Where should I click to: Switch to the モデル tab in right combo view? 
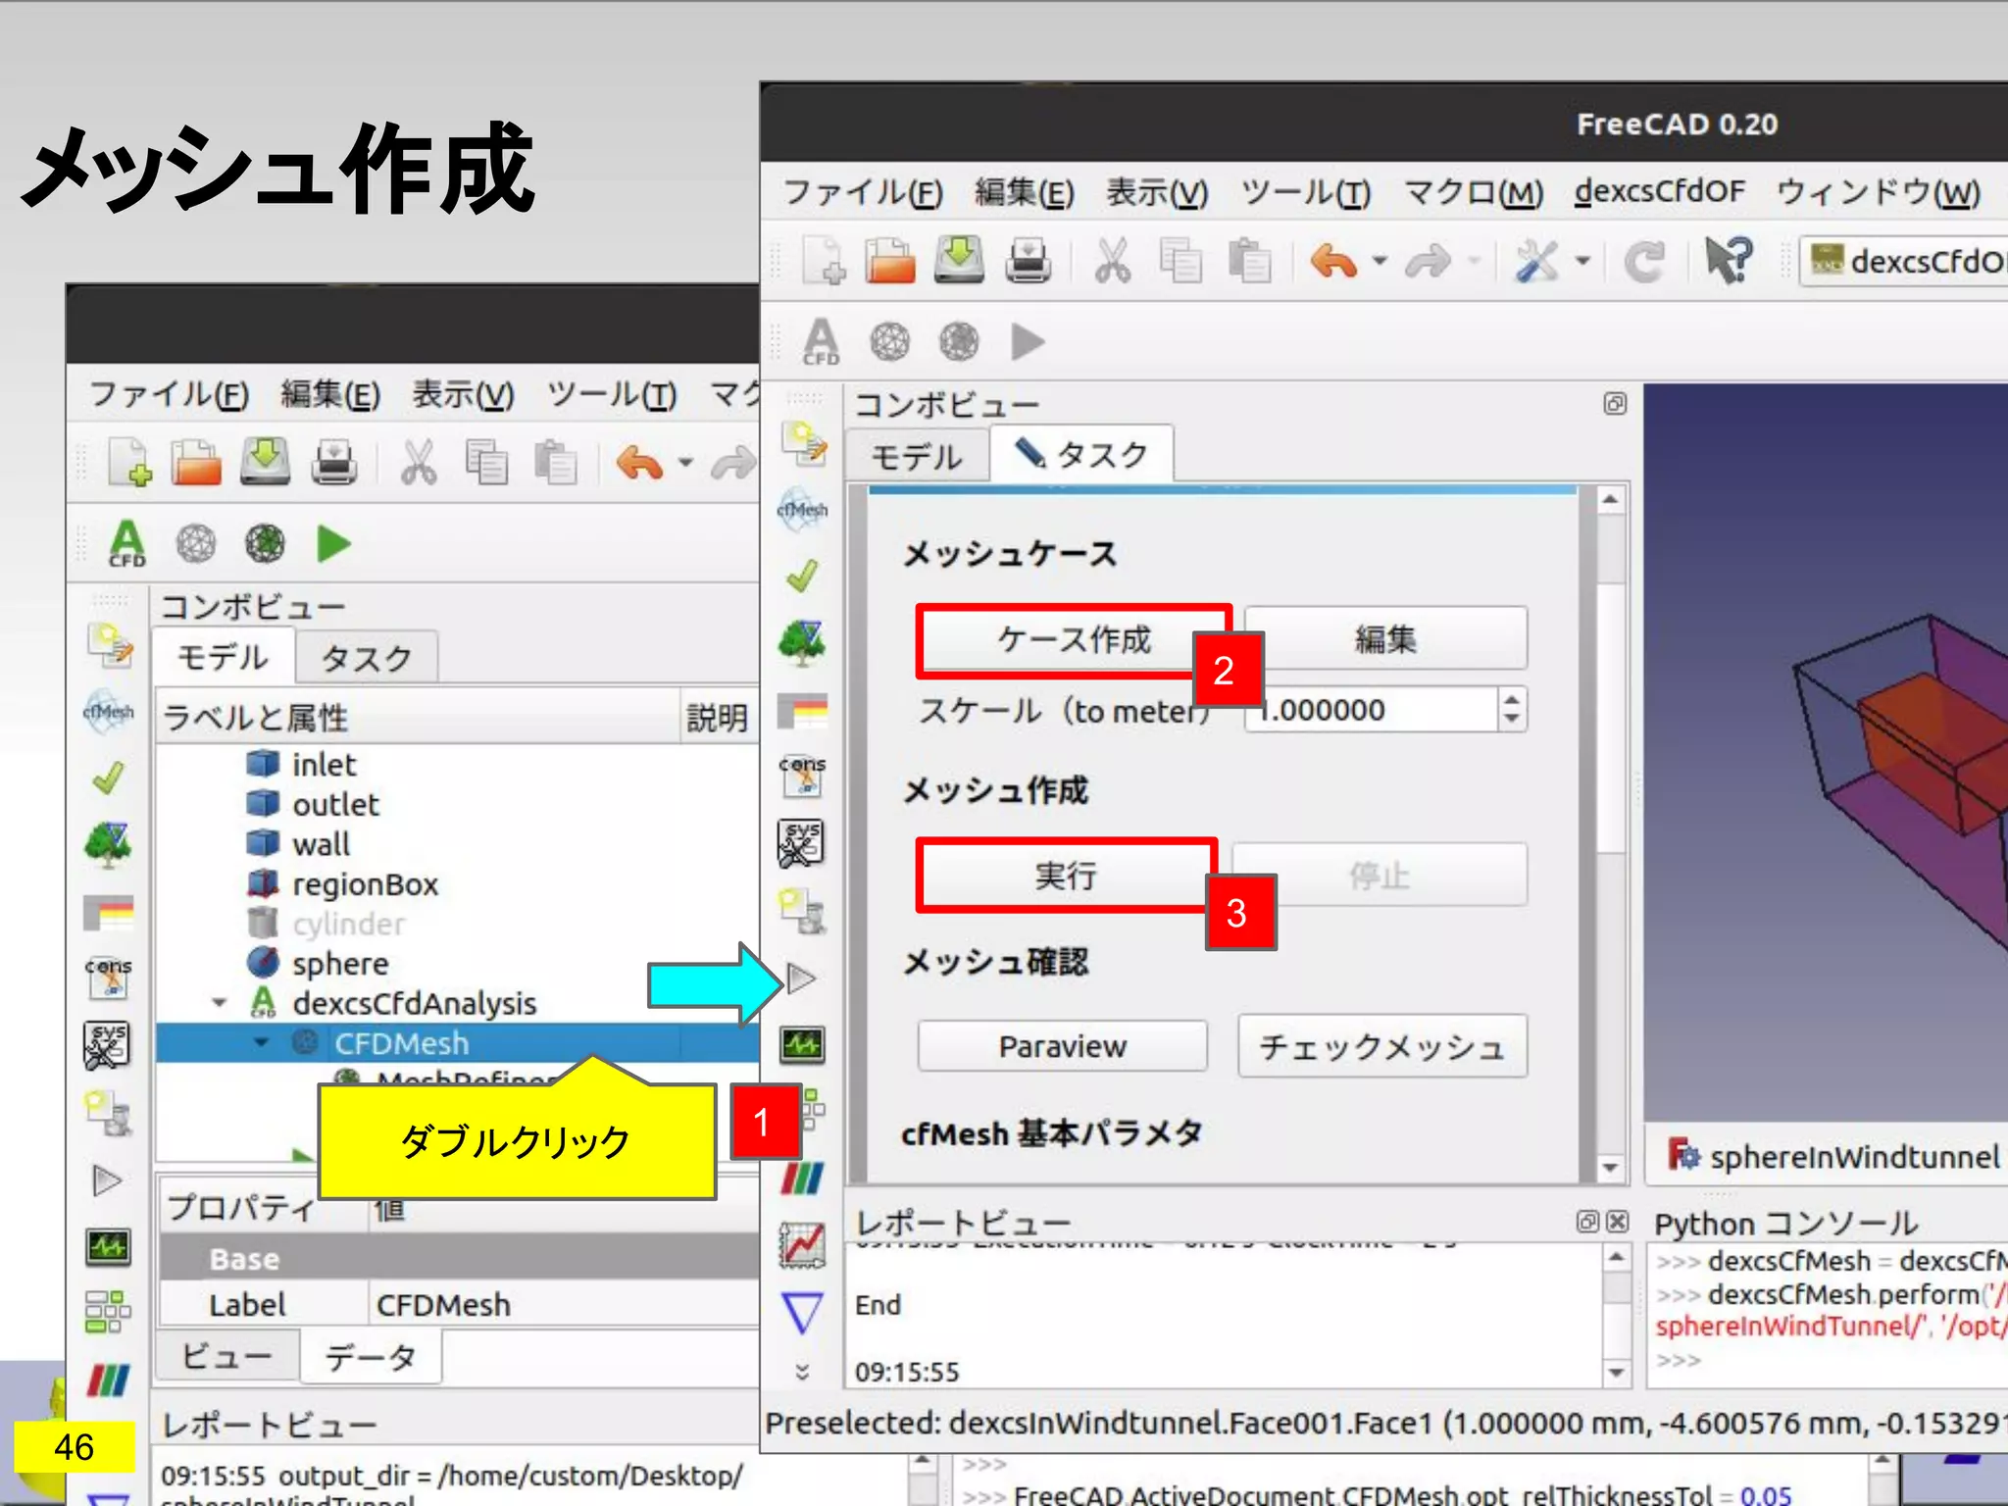pyautogui.click(x=916, y=457)
